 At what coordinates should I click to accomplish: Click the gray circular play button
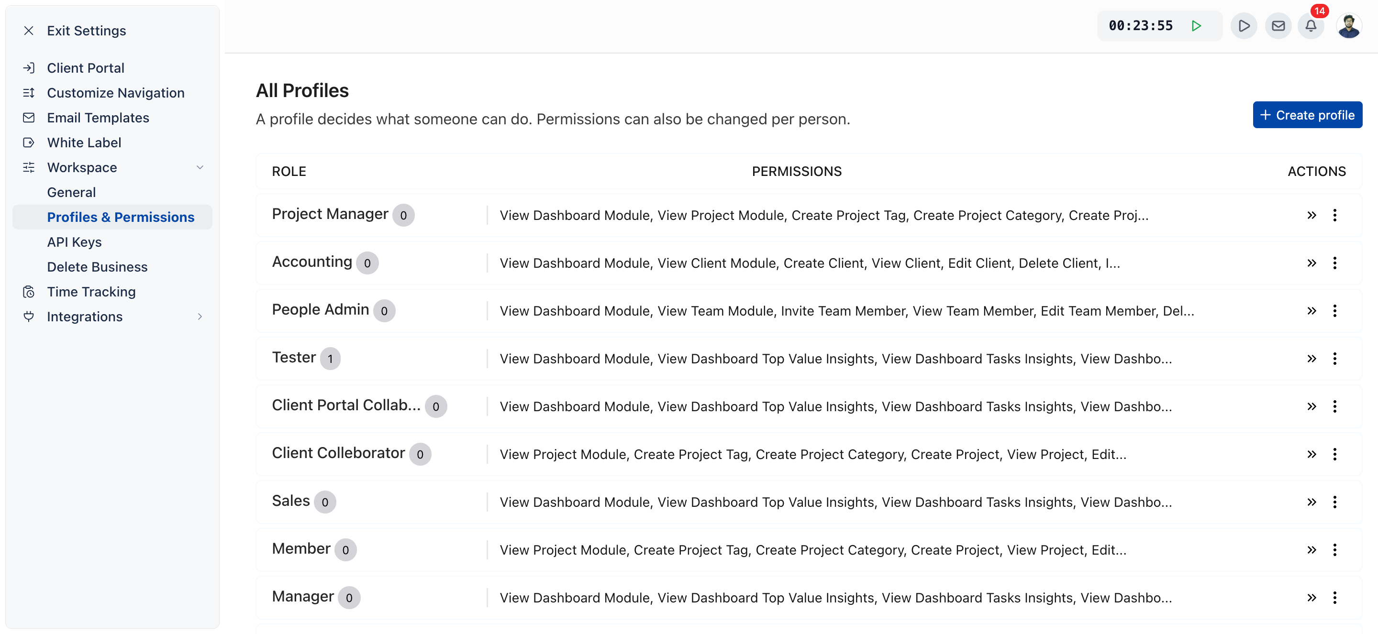click(x=1244, y=26)
